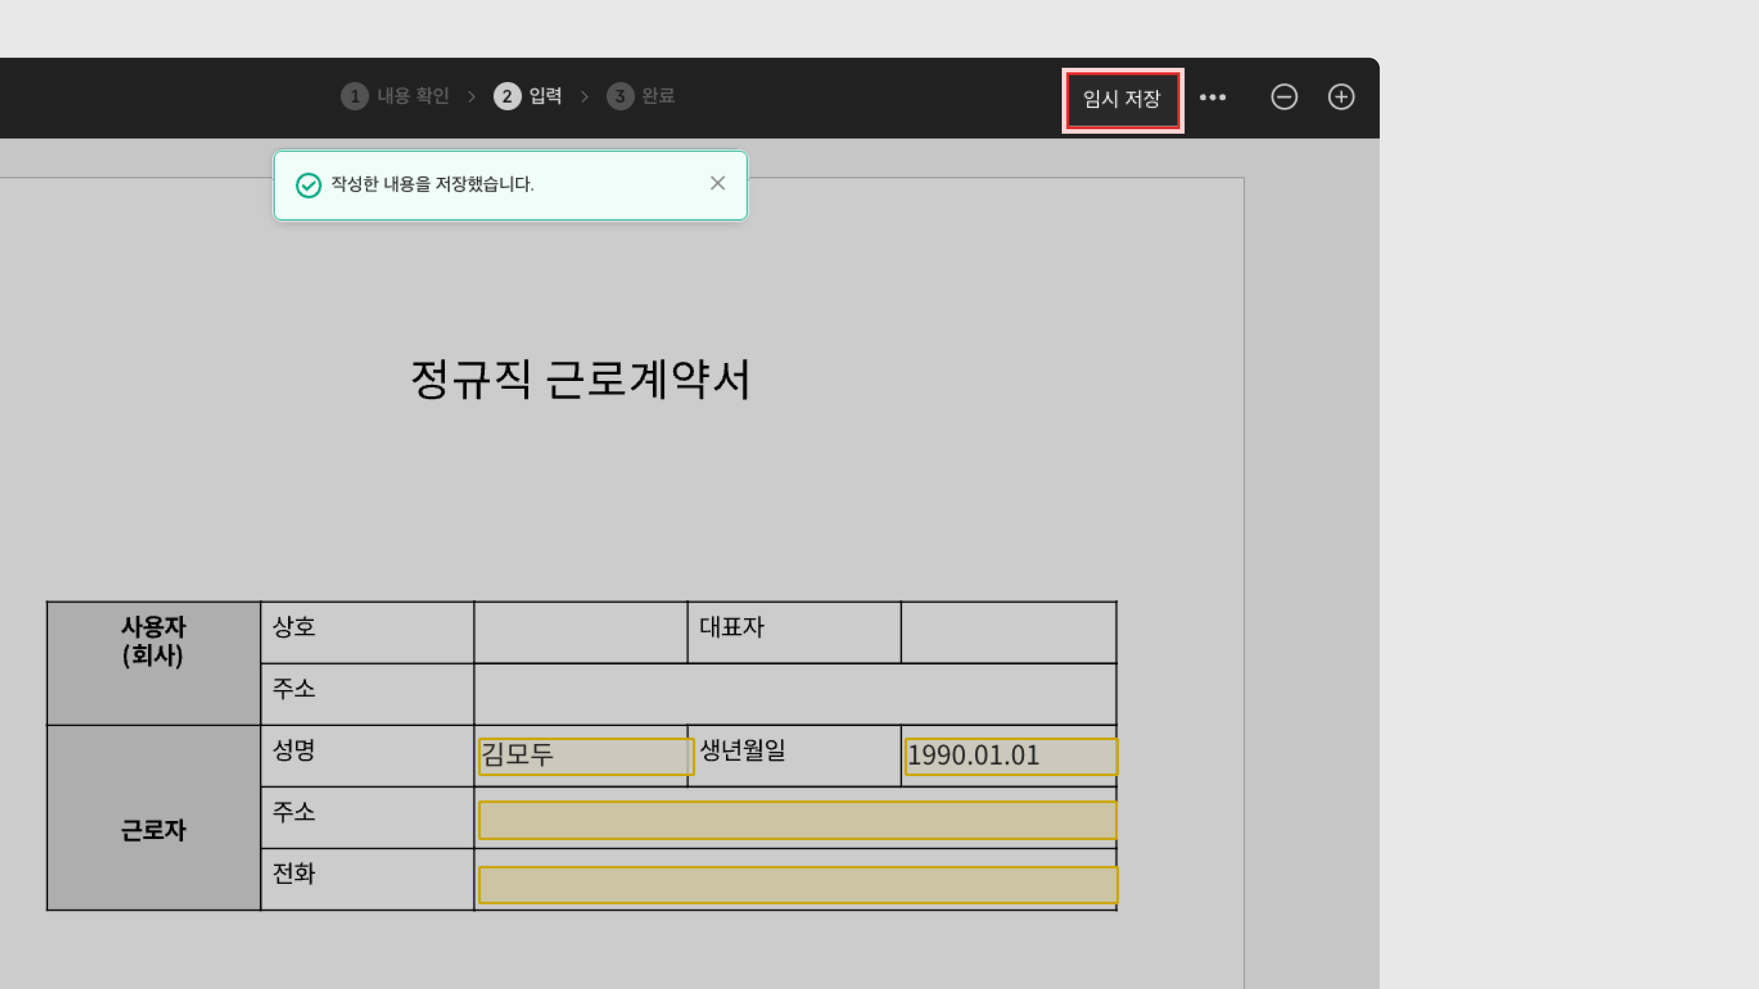Image resolution: width=1759 pixels, height=989 pixels.
Task: Edit the 성명 field containing 김모두
Action: click(586, 756)
